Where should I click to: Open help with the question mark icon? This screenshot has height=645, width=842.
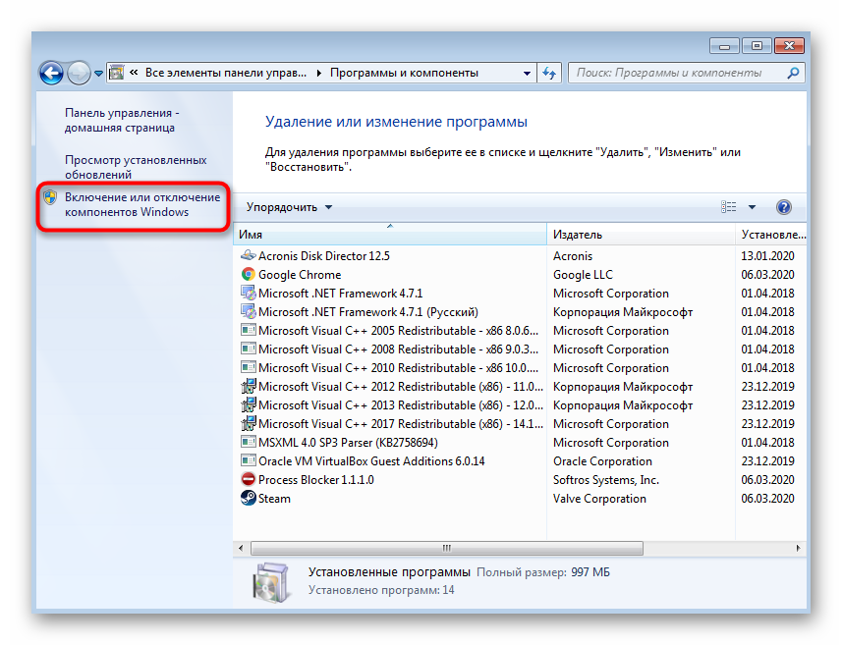point(783,207)
